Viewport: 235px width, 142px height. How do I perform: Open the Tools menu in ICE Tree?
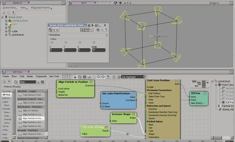click(x=22, y=76)
